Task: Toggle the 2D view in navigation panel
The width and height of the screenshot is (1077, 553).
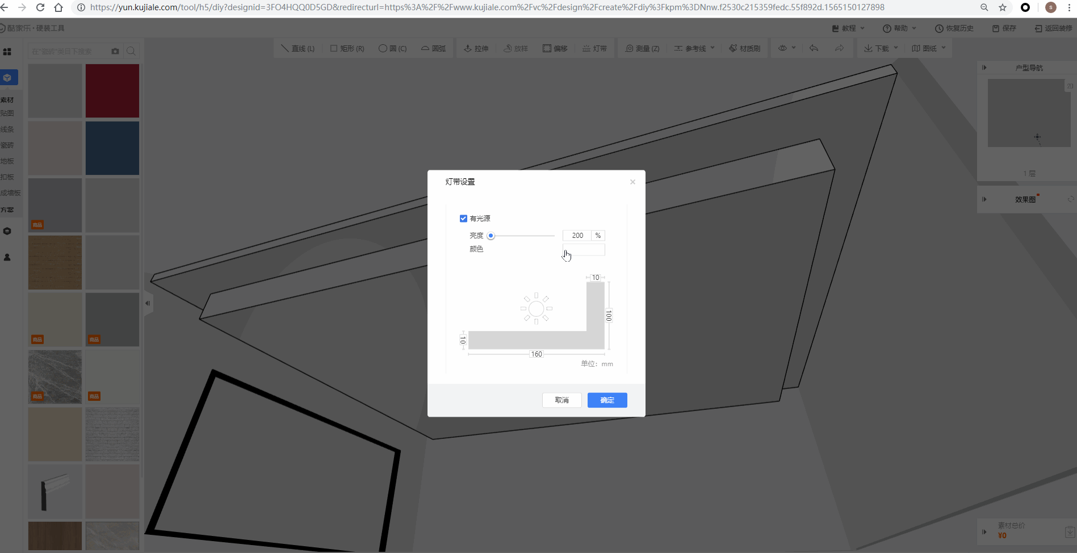Action: [x=1070, y=86]
